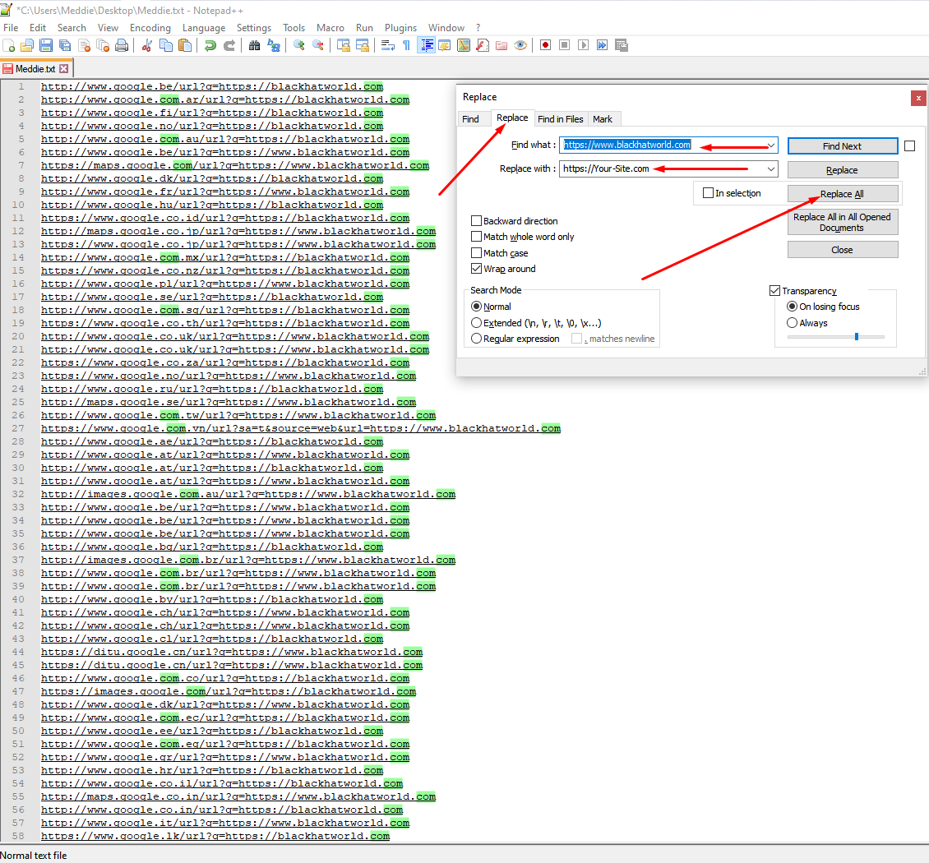Click the Redo arrow icon
Viewport: 929px width, 863px height.
229,45
